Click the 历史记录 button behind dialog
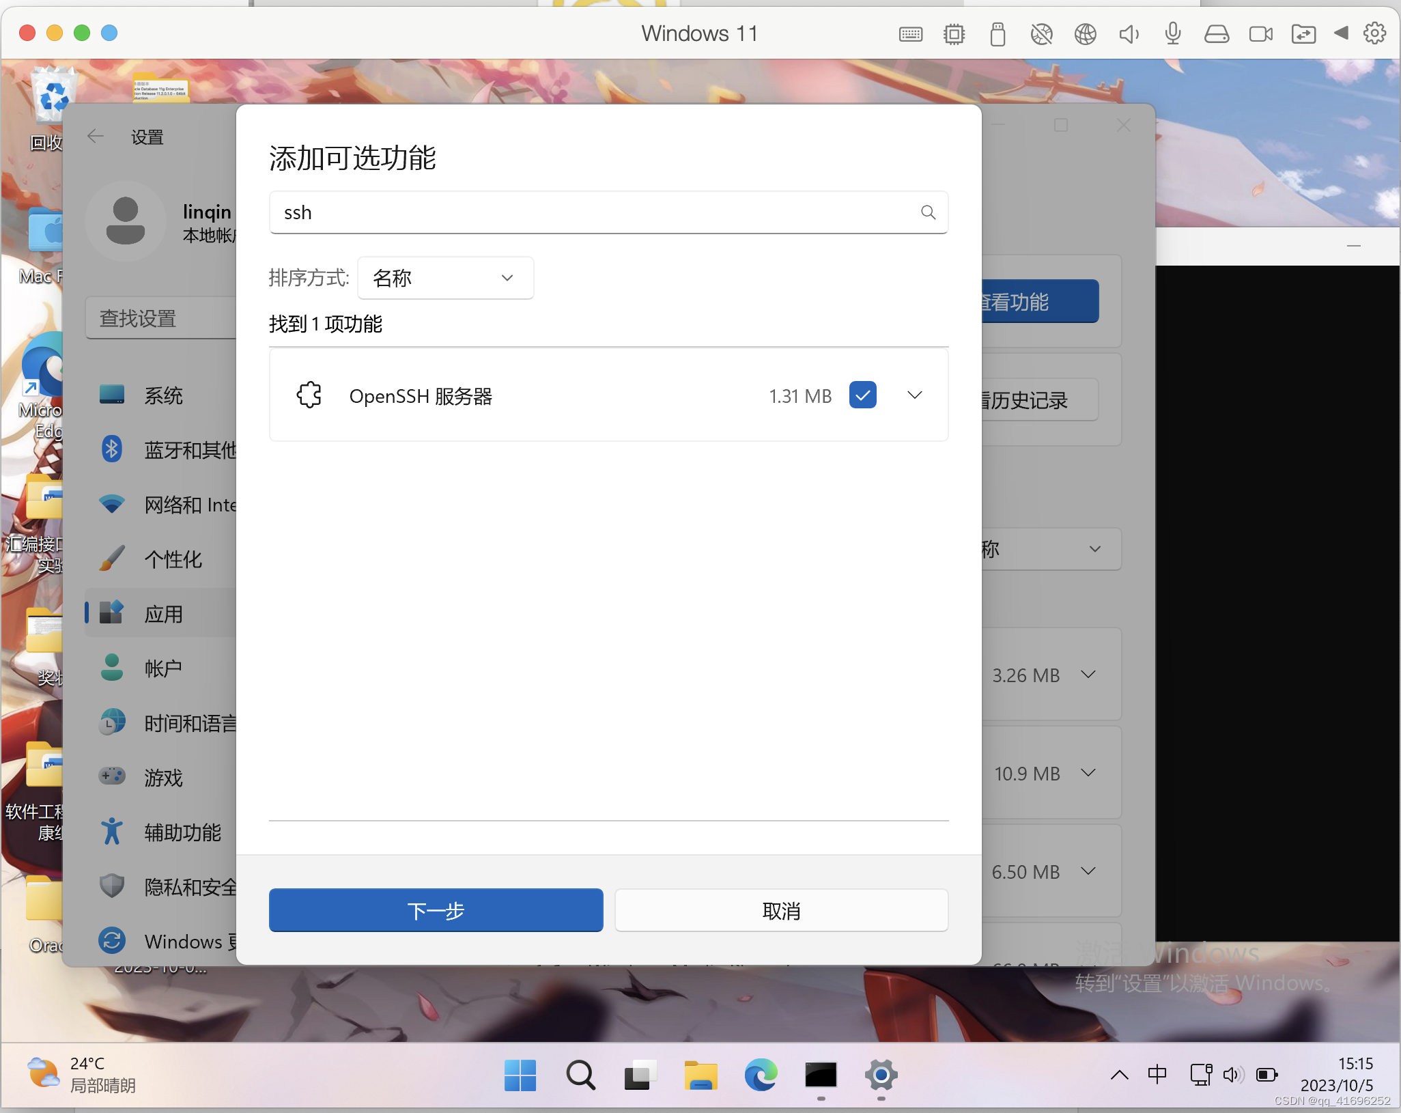The height and width of the screenshot is (1113, 1401). pos(1040,400)
